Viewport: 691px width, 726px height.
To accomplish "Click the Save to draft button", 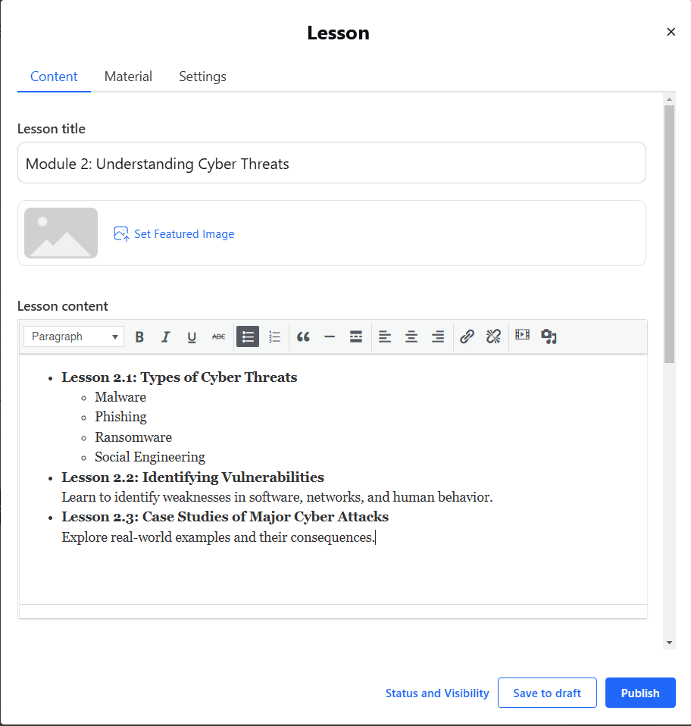I will tap(547, 693).
